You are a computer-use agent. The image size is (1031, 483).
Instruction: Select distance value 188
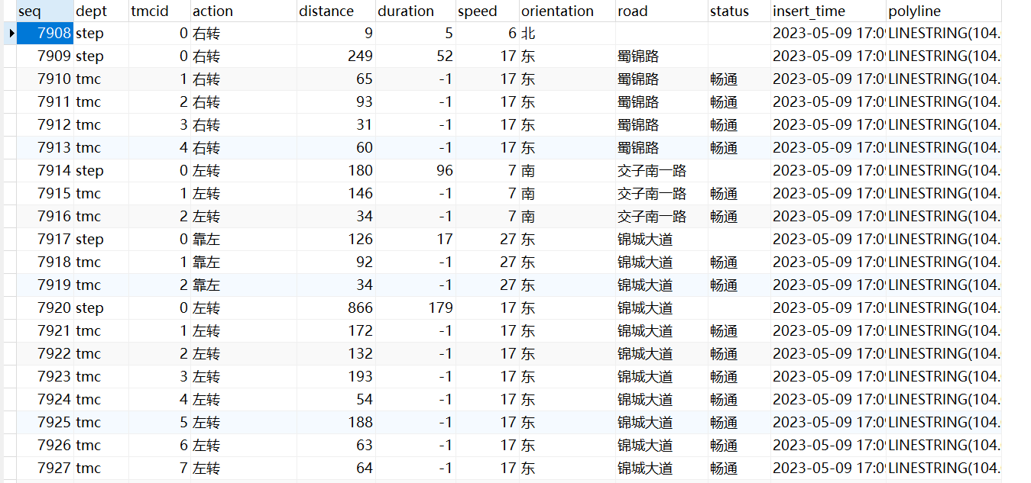(x=336, y=423)
